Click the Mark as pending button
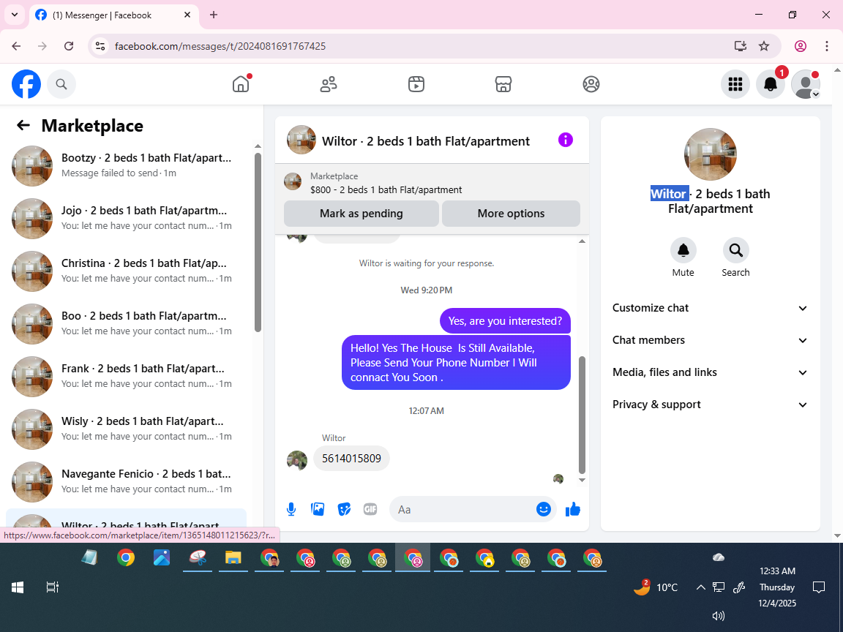 361,214
